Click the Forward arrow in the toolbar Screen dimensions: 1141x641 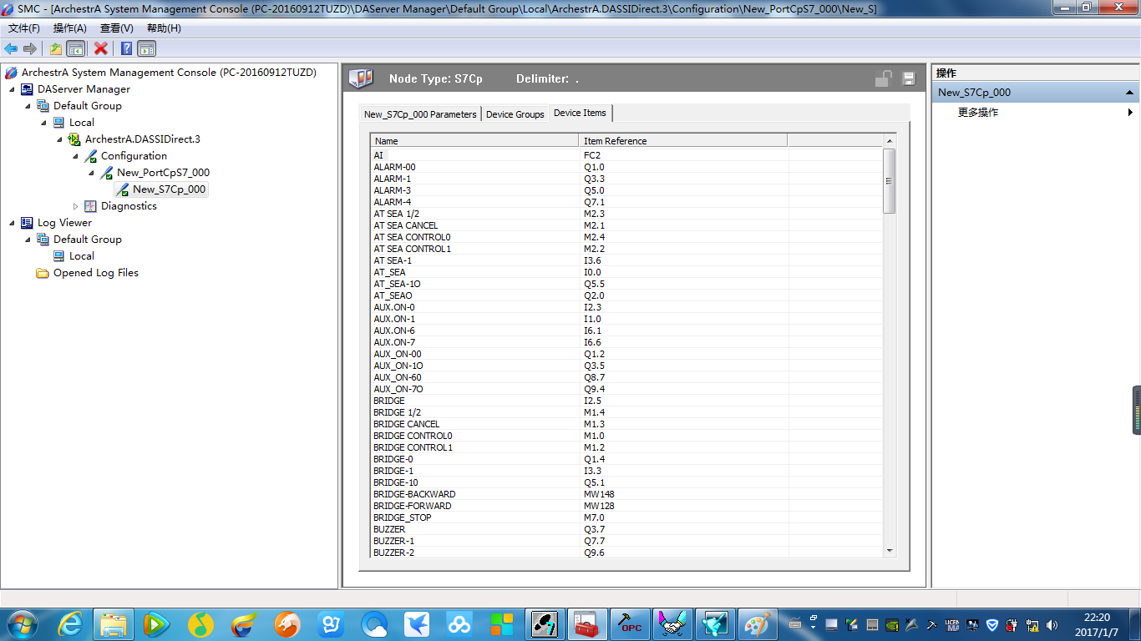point(29,48)
